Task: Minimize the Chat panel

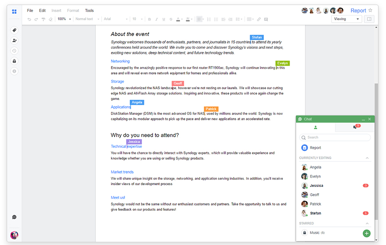Action: point(363,119)
